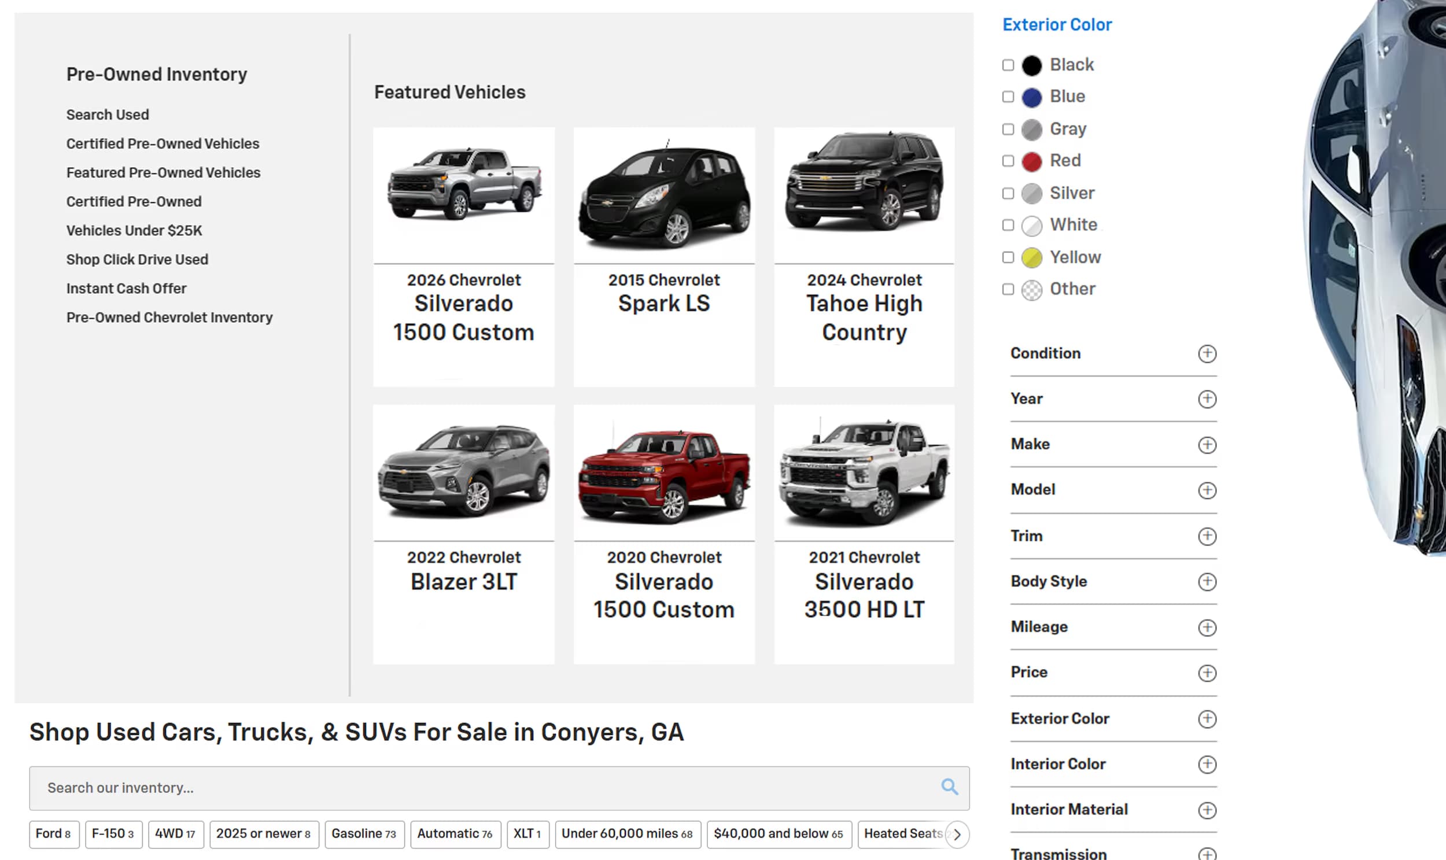Enable the Yellow color checkbox
The height and width of the screenshot is (860, 1446).
click(x=1008, y=257)
